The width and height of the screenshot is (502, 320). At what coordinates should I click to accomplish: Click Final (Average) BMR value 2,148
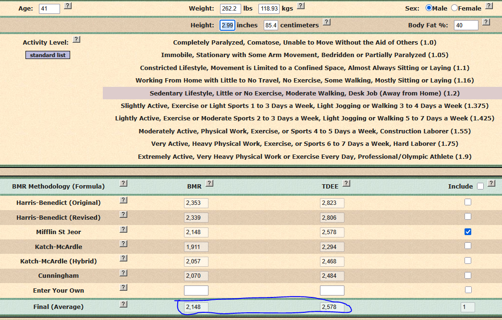196,307
